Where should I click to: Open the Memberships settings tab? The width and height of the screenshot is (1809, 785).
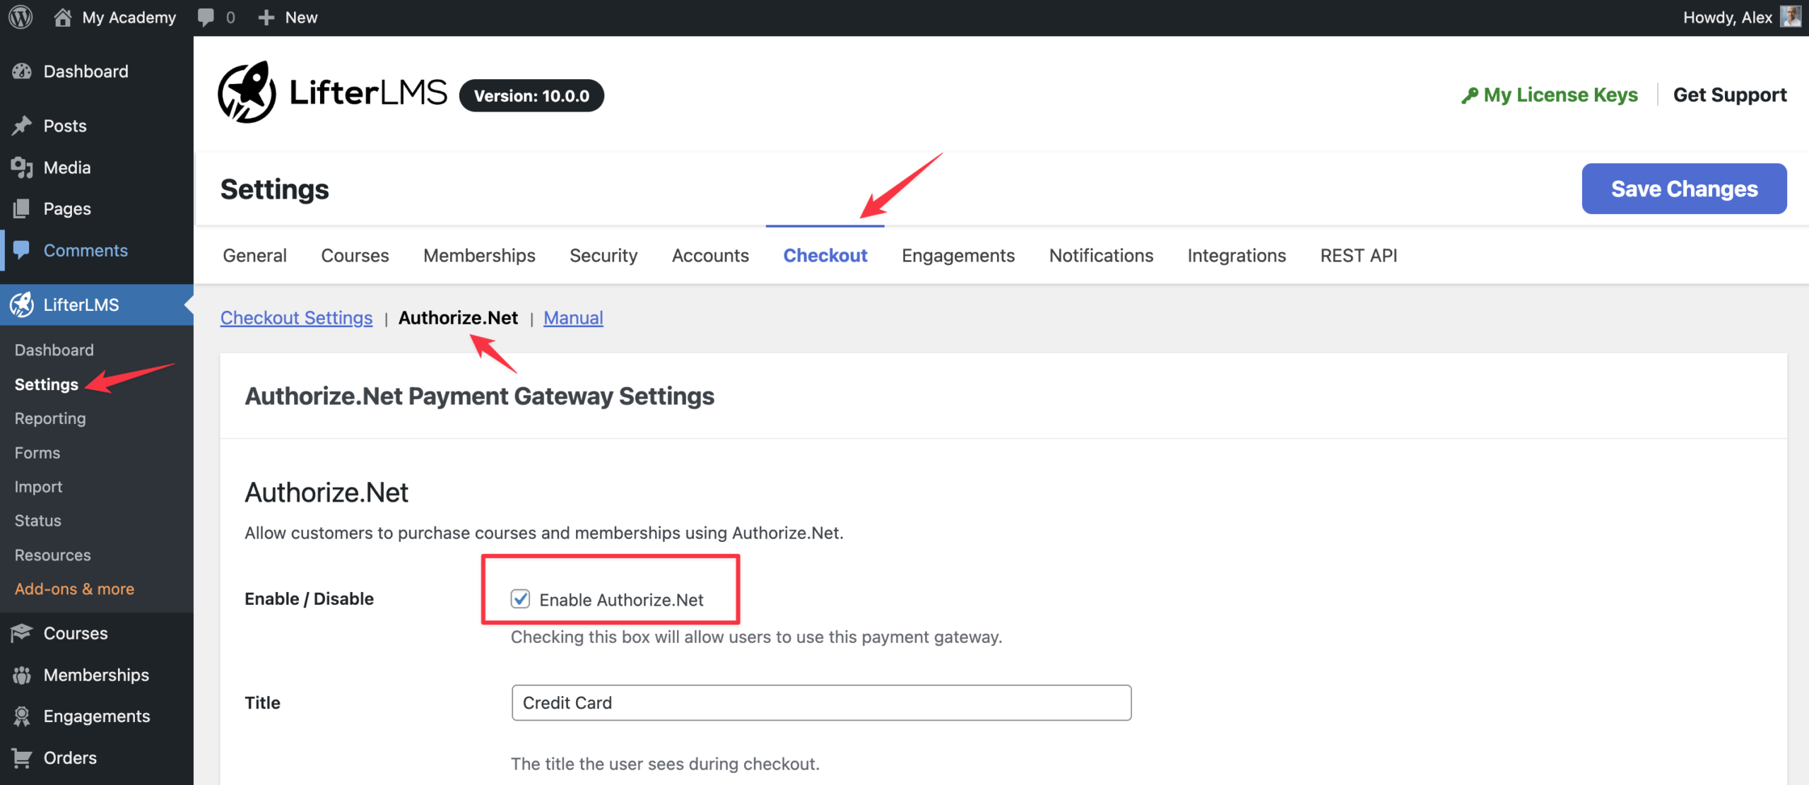479,256
